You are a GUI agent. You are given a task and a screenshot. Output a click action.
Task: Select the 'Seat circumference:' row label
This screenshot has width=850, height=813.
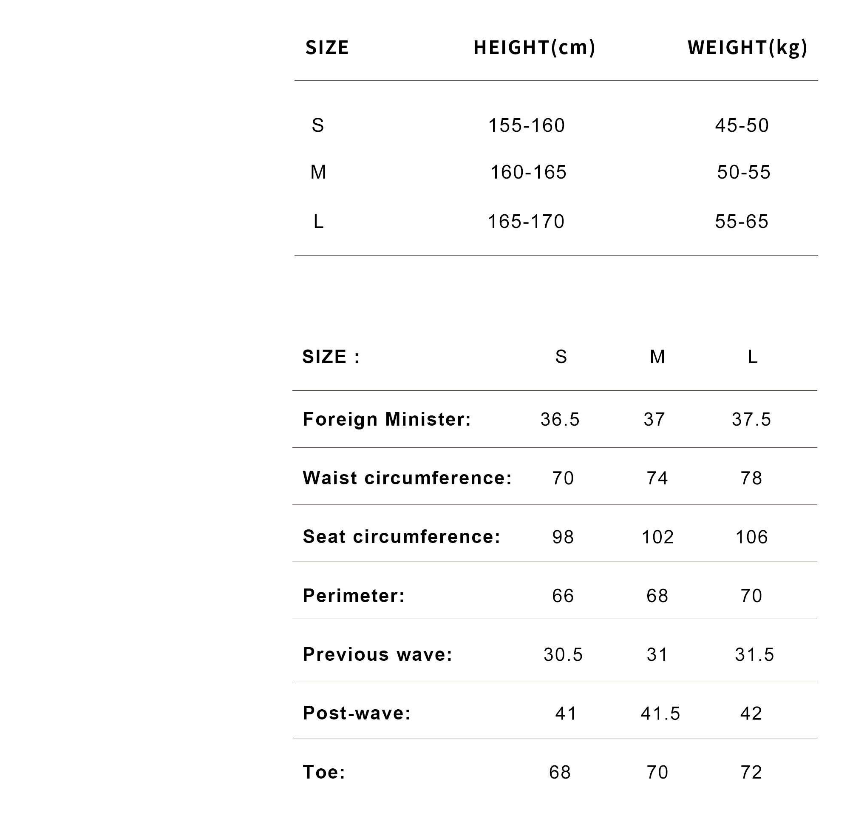[x=402, y=537]
